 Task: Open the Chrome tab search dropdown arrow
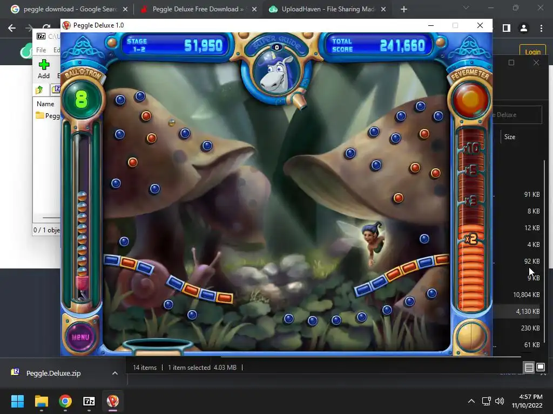tap(466, 8)
